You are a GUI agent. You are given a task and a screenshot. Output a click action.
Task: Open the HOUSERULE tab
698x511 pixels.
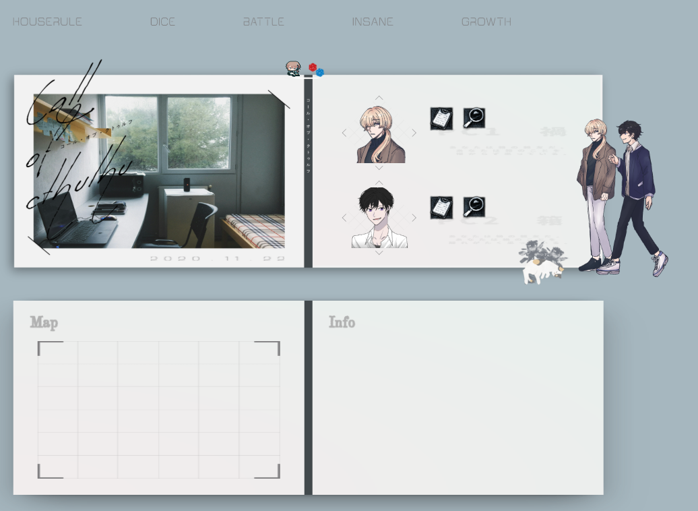click(x=47, y=22)
